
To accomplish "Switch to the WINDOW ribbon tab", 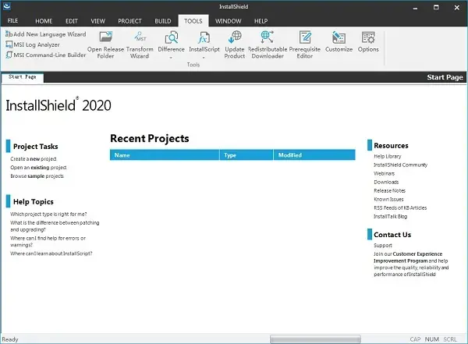I will point(229,21).
